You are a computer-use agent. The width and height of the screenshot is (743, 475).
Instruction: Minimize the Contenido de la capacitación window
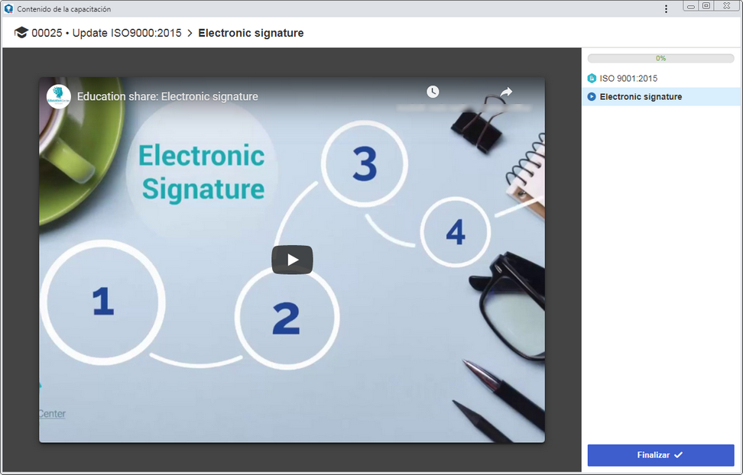point(690,5)
